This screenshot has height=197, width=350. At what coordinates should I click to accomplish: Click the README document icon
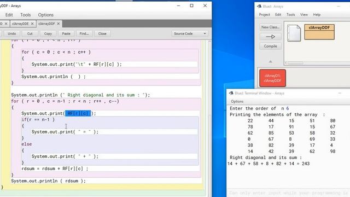(294, 33)
